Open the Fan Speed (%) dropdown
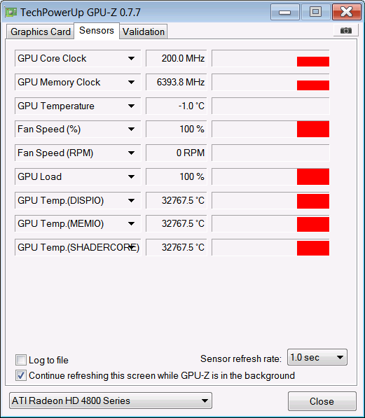The image size is (365, 418). (x=131, y=130)
